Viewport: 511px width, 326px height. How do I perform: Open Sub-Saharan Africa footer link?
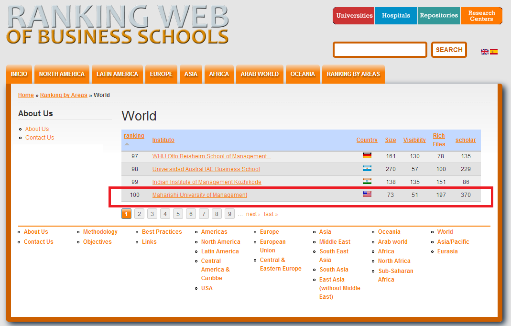[395, 275]
